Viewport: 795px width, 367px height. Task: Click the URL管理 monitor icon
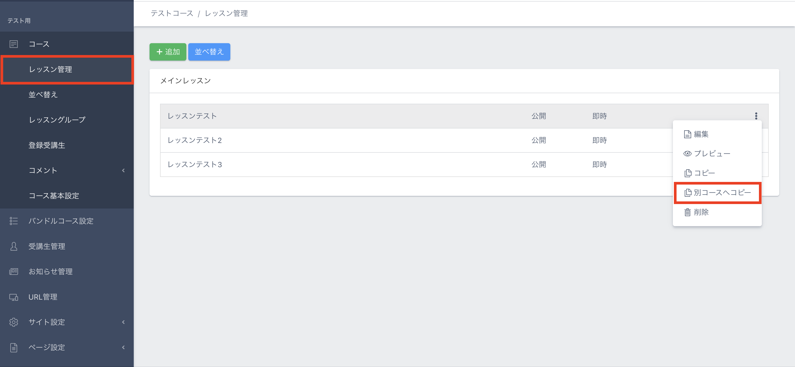pyautogui.click(x=14, y=297)
